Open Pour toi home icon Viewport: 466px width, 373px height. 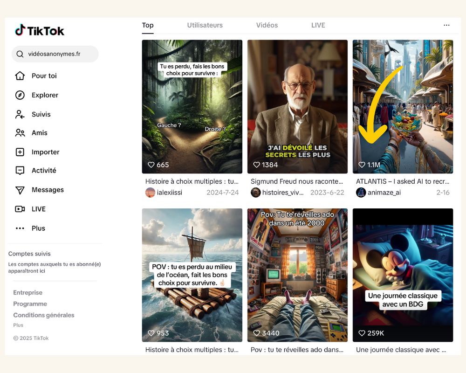(x=20, y=76)
